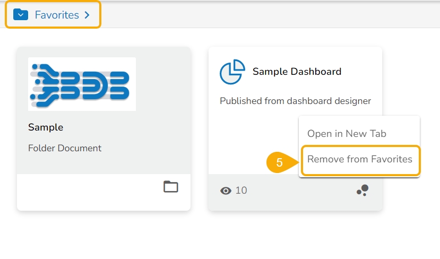Click Published from dashboard designer description

point(295,101)
